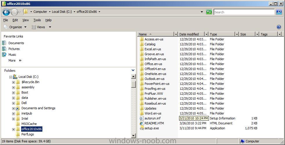The image size is (285, 145).
Task: Select the Rosebud.en-us folder name
Action: [155, 103]
